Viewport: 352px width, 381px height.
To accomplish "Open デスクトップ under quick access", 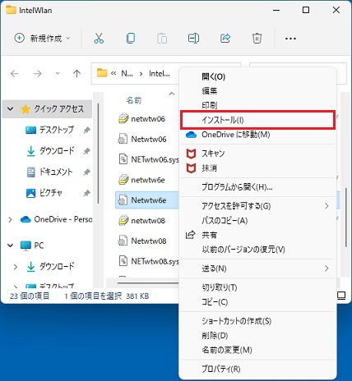I will (x=57, y=130).
